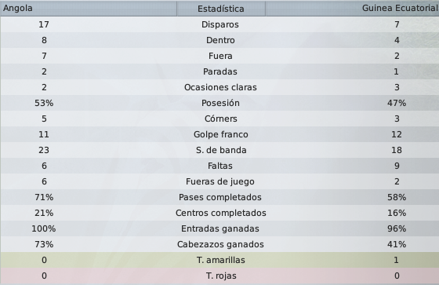The image size is (439, 285).
Task: Select the Disparos statistic row
Action: (219, 24)
